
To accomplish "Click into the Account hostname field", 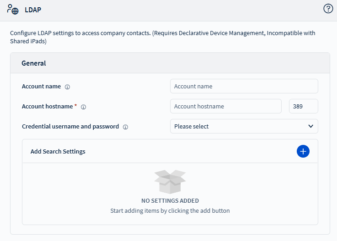I will tap(225, 106).
